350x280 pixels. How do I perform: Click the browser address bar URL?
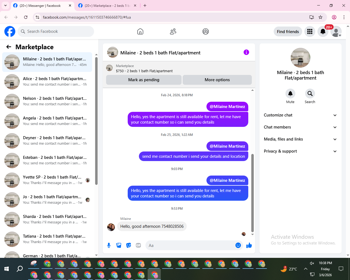pos(87,17)
